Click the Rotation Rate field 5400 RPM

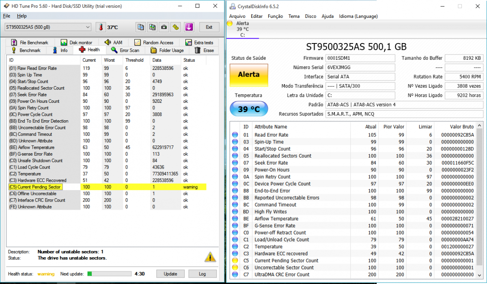pyautogui.click(x=464, y=77)
